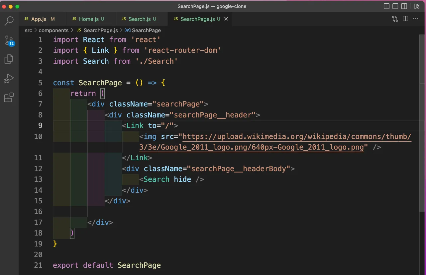Close the SearchPage.js tab
This screenshot has height=275, width=426.
(x=226, y=19)
